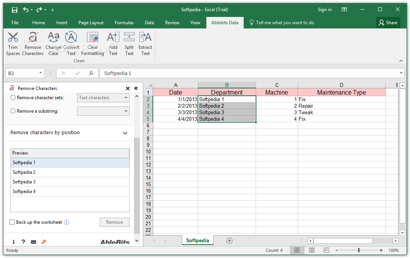
Task: Click the Remove button
Action: (x=114, y=222)
